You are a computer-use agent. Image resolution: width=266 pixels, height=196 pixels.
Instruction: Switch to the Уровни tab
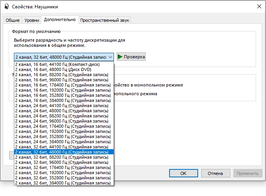[x=32, y=20]
